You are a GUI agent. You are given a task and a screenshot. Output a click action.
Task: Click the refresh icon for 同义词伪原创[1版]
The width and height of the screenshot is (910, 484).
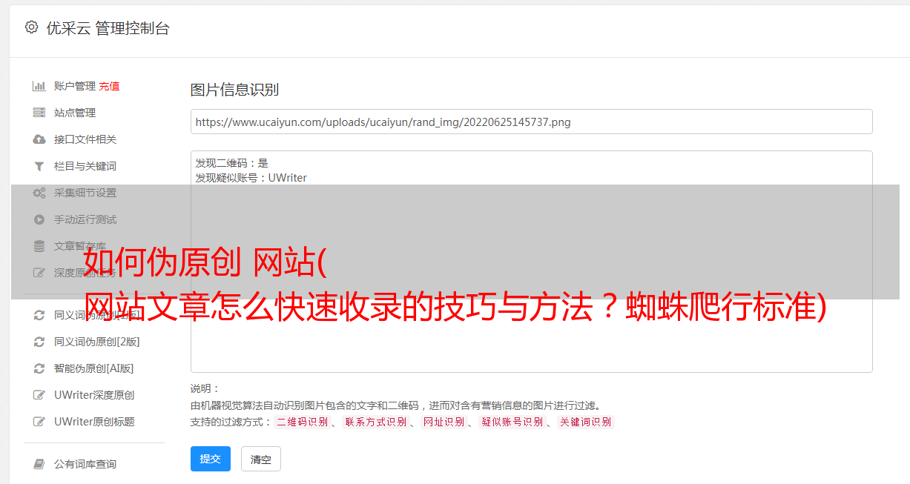pos(39,315)
